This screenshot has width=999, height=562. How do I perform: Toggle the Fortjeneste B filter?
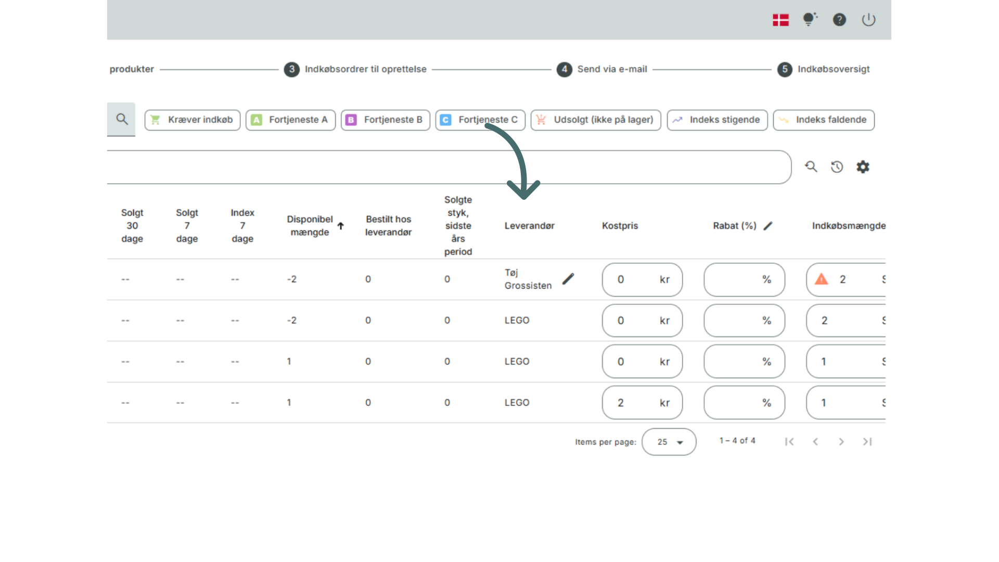386,120
